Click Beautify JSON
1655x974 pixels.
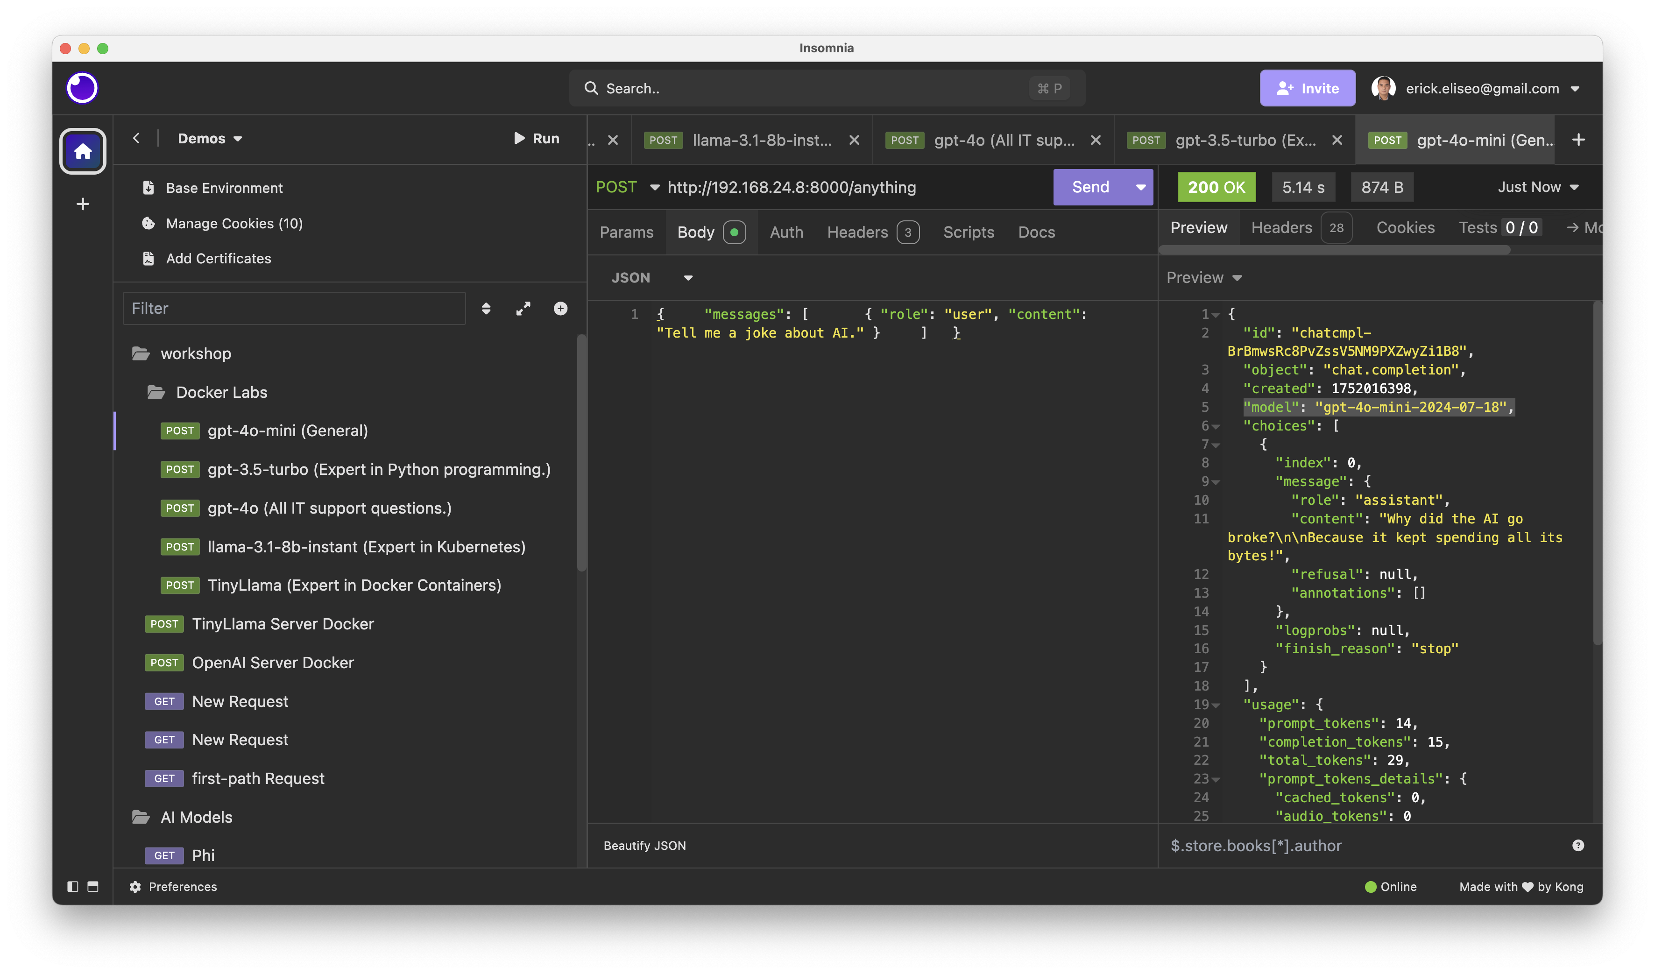click(x=645, y=846)
